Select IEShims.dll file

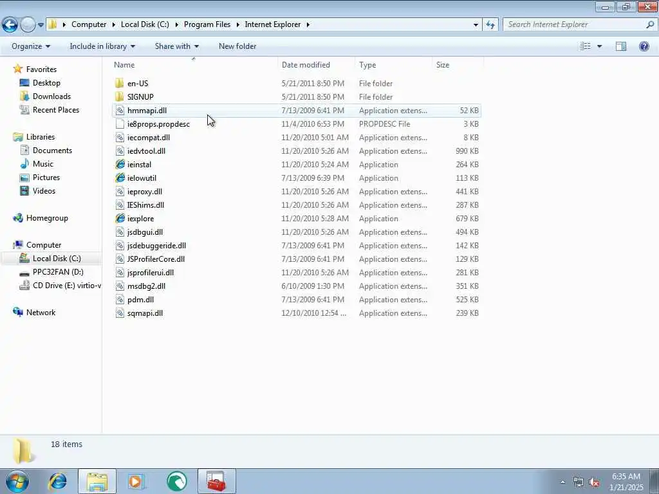(x=145, y=205)
